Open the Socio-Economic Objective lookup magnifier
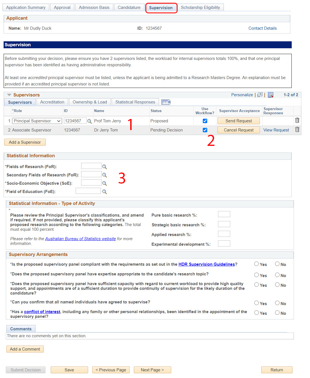The height and width of the screenshot is (378, 310). [x=104, y=183]
